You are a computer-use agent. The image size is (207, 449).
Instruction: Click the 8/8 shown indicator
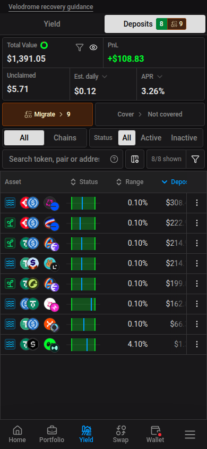(x=167, y=159)
